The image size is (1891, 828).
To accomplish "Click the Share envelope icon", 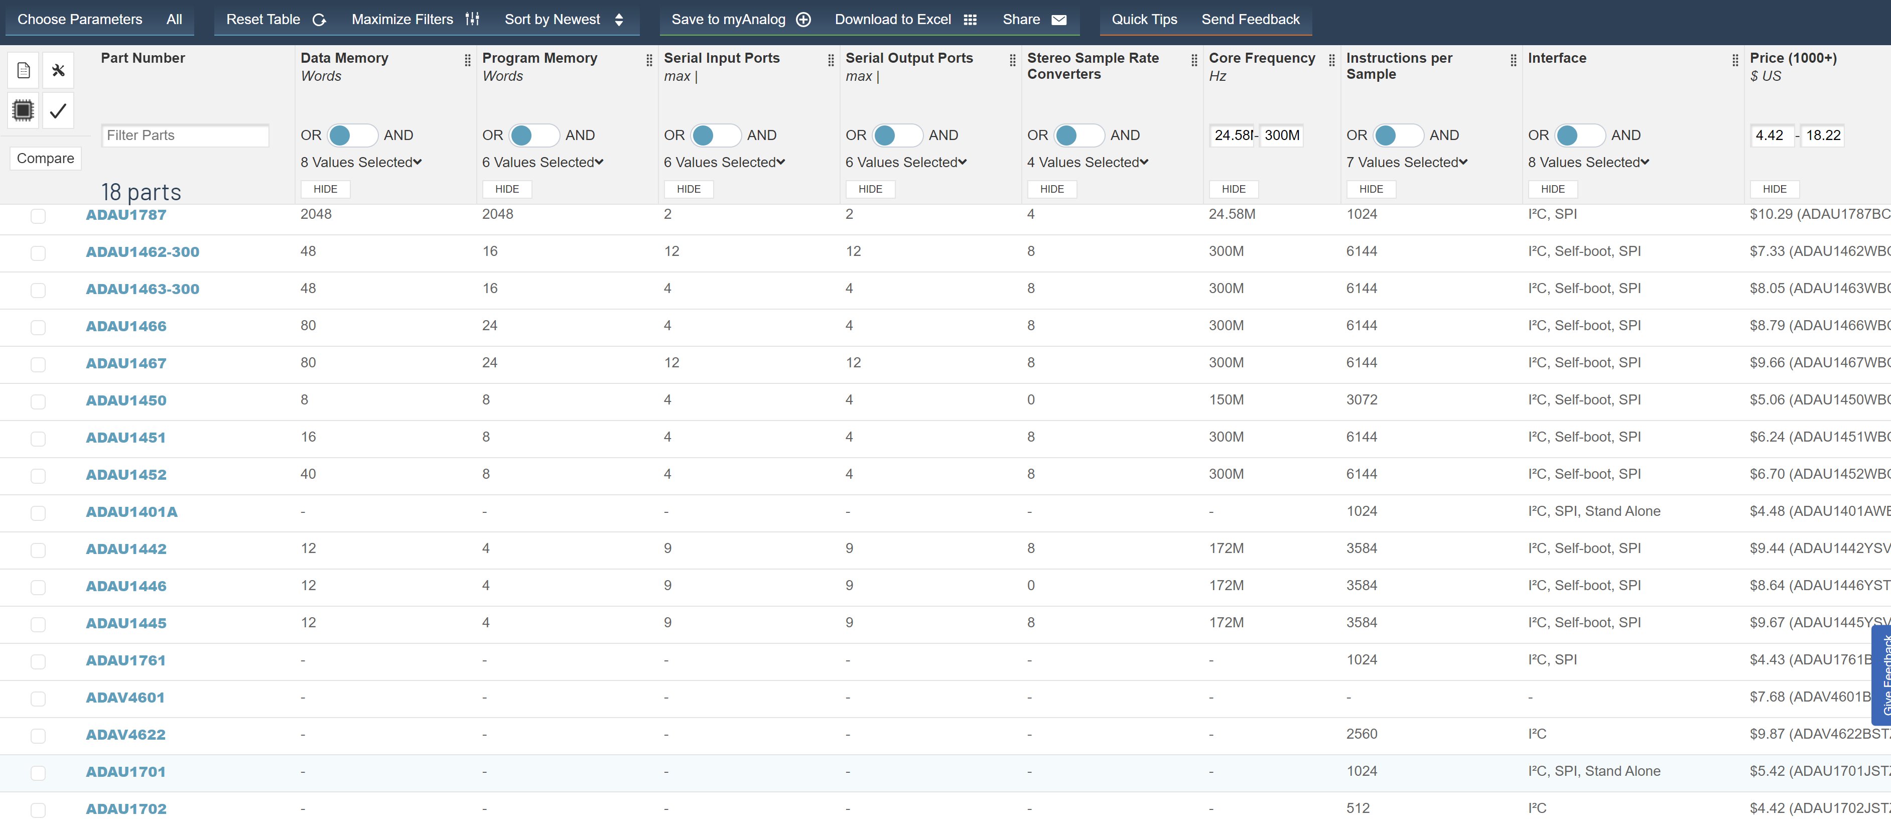I will 1058,20.
